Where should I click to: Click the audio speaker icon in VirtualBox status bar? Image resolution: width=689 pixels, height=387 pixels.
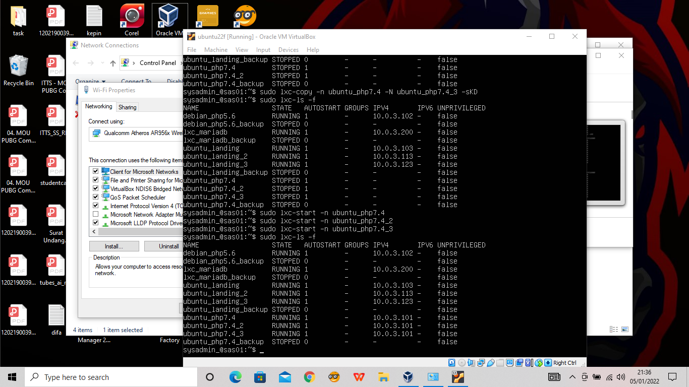pos(471,363)
